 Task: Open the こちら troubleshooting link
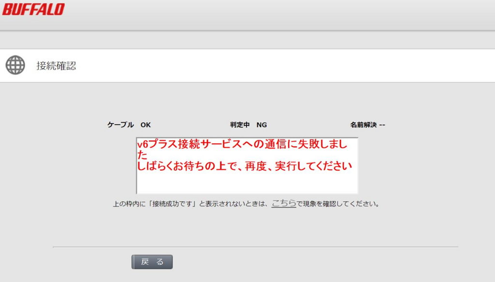pyautogui.click(x=284, y=203)
